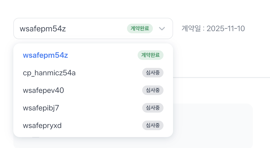This screenshot has height=148, width=270.
Task: Click the empty space between wsafepev40 and its badge
Action: tap(104, 91)
